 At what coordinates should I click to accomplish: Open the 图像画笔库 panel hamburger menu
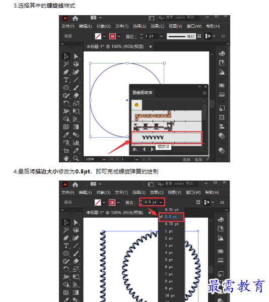point(205,93)
